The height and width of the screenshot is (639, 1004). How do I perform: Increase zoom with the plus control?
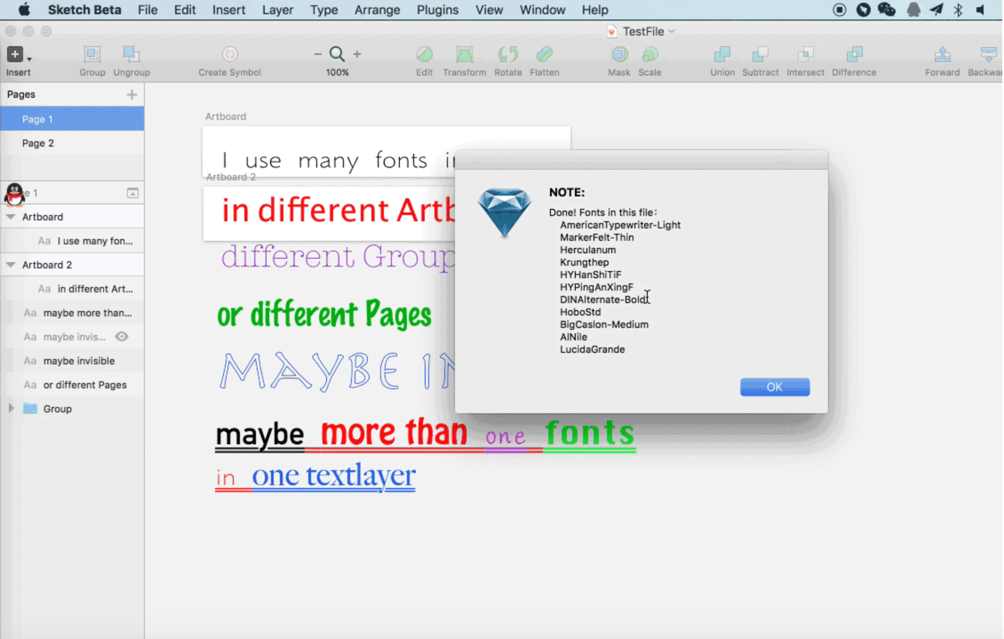357,54
